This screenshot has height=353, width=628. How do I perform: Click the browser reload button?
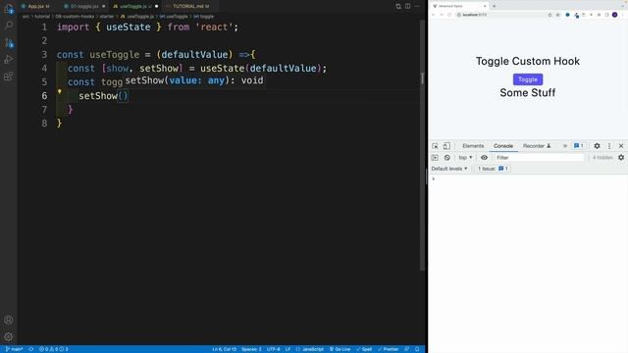click(x=449, y=15)
